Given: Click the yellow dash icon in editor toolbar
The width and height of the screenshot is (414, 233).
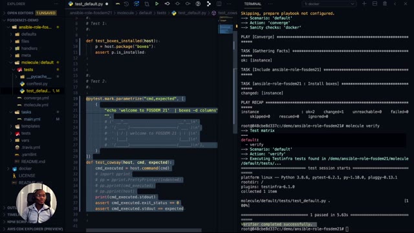Looking at the screenshot, I should [118, 4].
